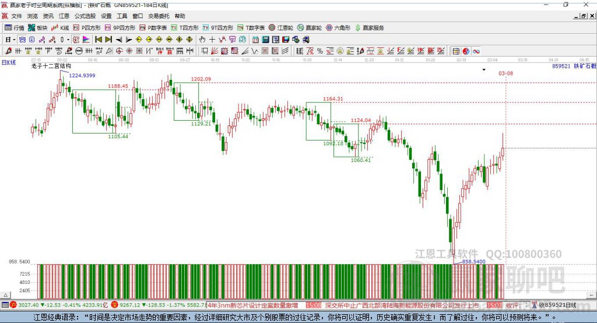Image resolution: width=597 pixels, height=323 pixels.
Task: Open the 资讯 menu
Action: coord(48,16)
